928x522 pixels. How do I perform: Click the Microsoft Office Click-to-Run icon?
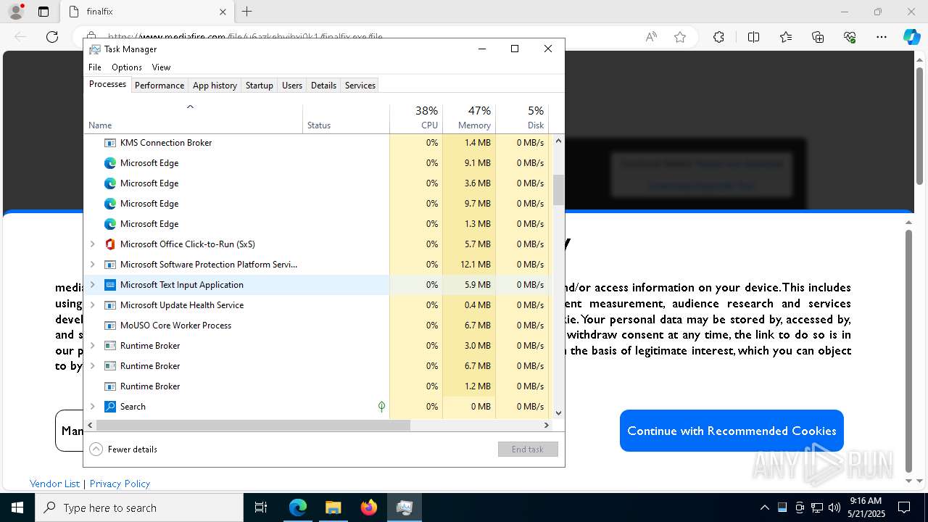pyautogui.click(x=110, y=244)
